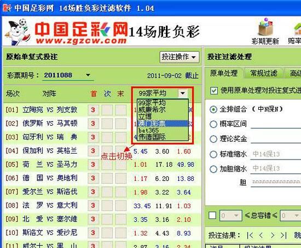Toggle first pick 3 for 俄罗斯 VS 马其顿
The height and width of the screenshot is (248, 301).
point(93,123)
